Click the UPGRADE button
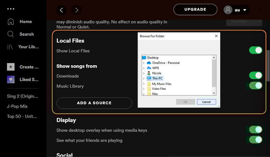 coord(195,10)
